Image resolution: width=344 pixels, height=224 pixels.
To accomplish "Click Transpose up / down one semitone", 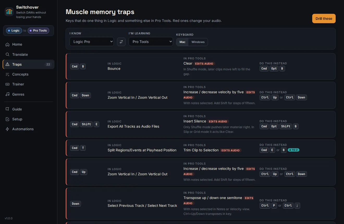I will (213, 198).
